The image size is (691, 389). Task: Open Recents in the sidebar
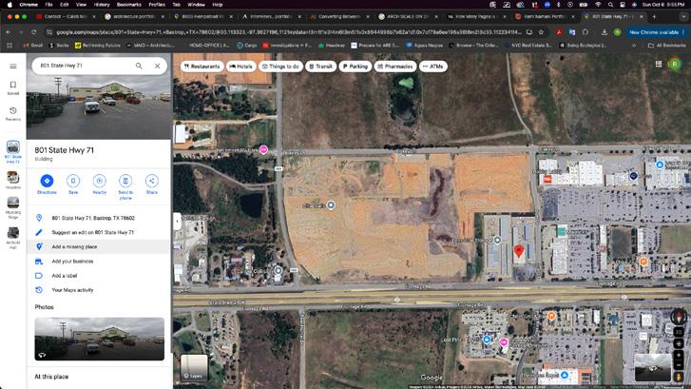coord(13,113)
